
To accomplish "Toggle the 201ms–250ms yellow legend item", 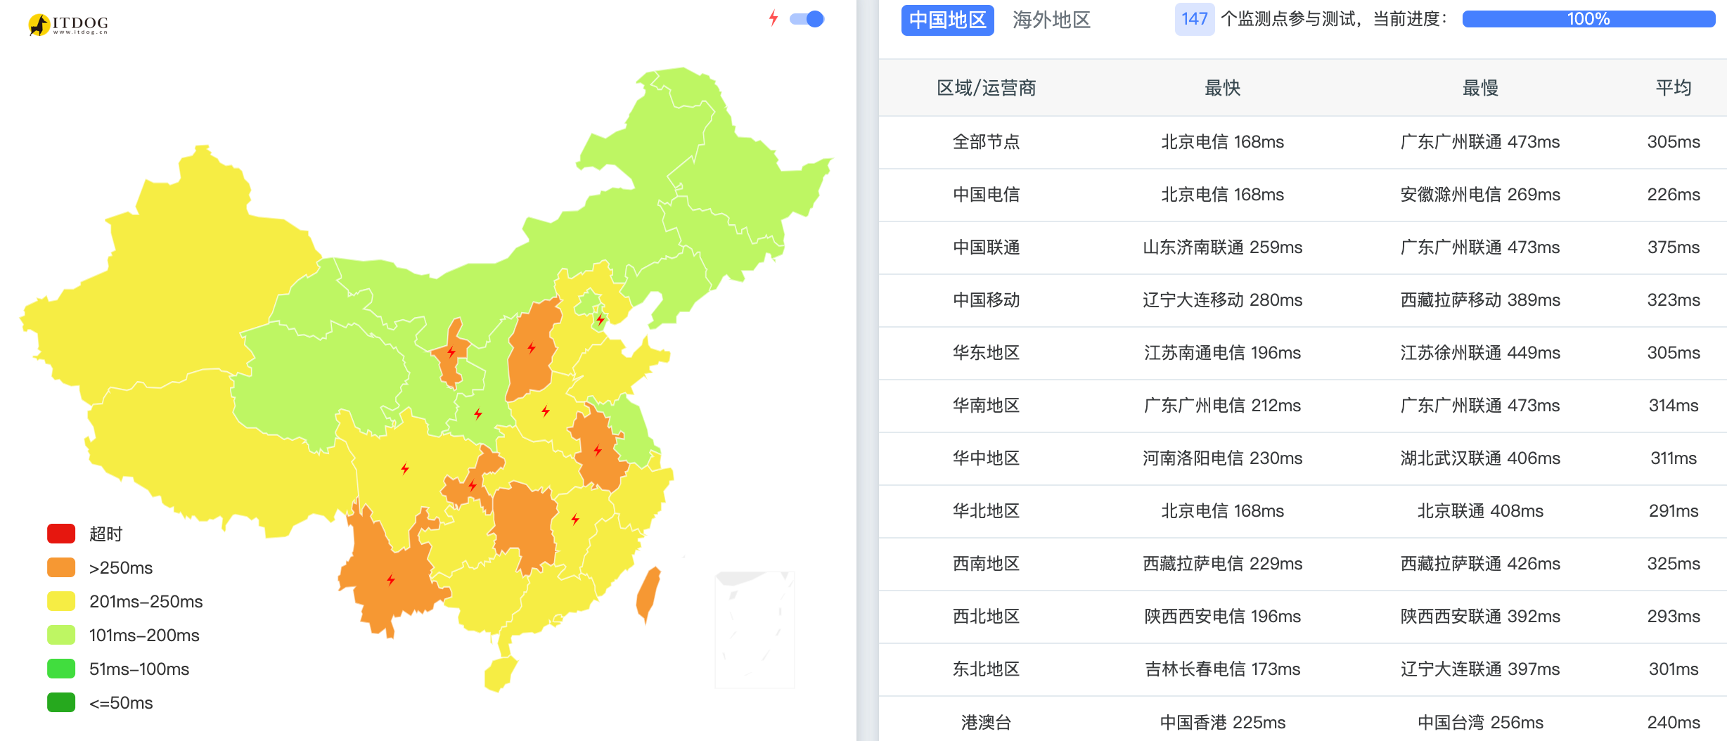I will 124,601.
